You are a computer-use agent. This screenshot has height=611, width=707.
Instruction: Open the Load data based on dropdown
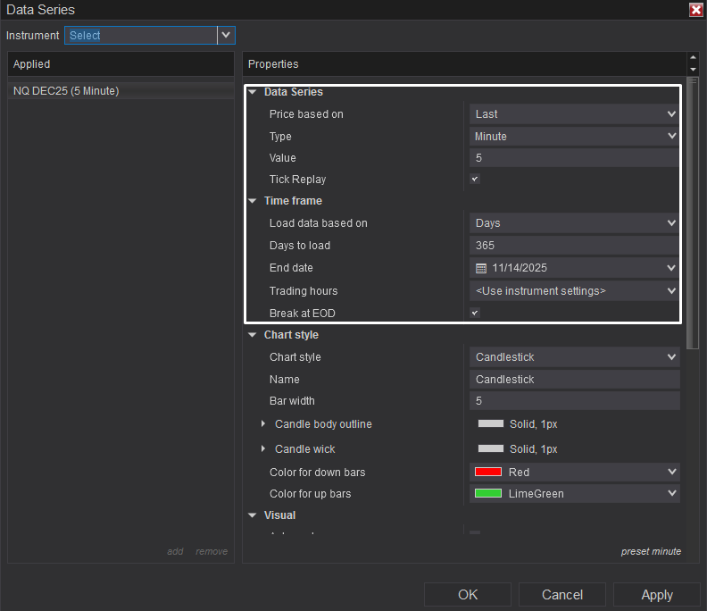[x=575, y=223]
